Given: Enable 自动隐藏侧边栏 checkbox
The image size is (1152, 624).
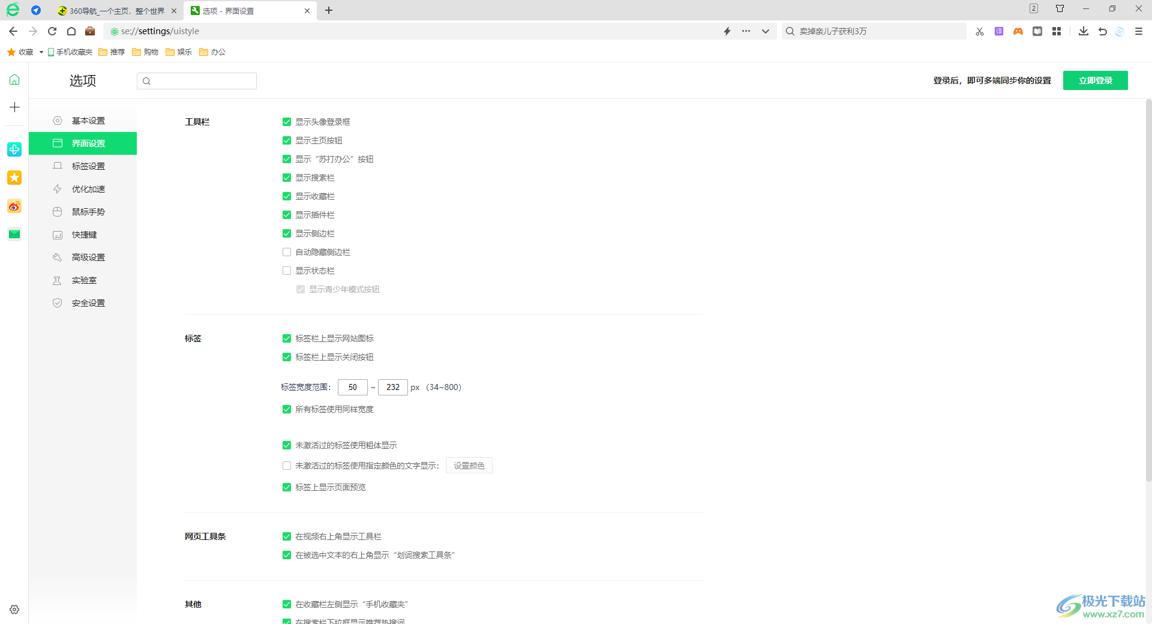Looking at the screenshot, I should [287, 252].
